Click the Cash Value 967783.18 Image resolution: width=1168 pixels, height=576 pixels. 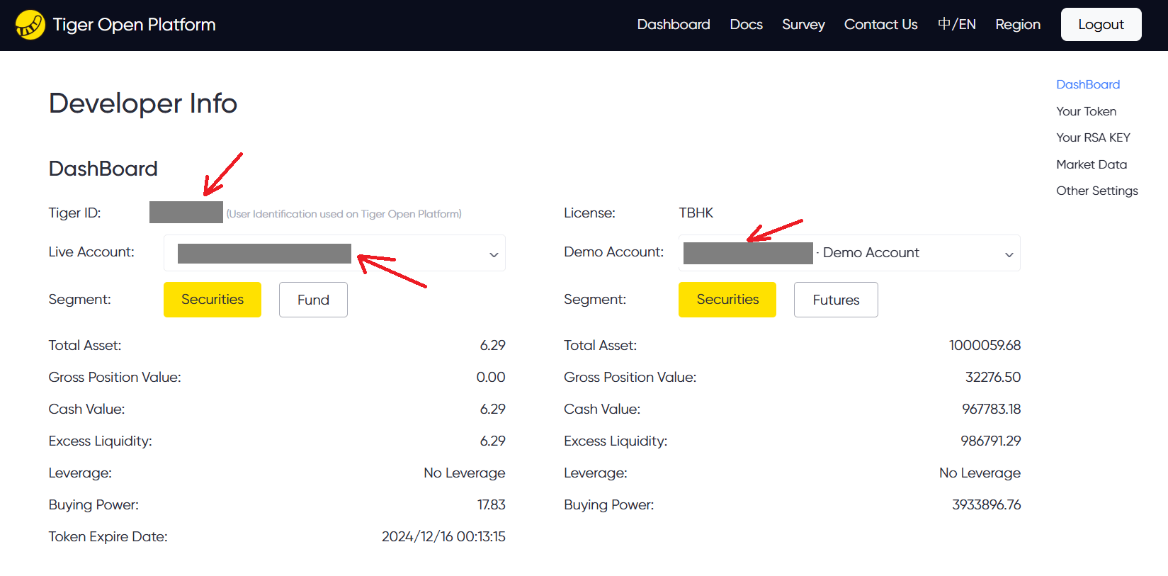[991, 409]
